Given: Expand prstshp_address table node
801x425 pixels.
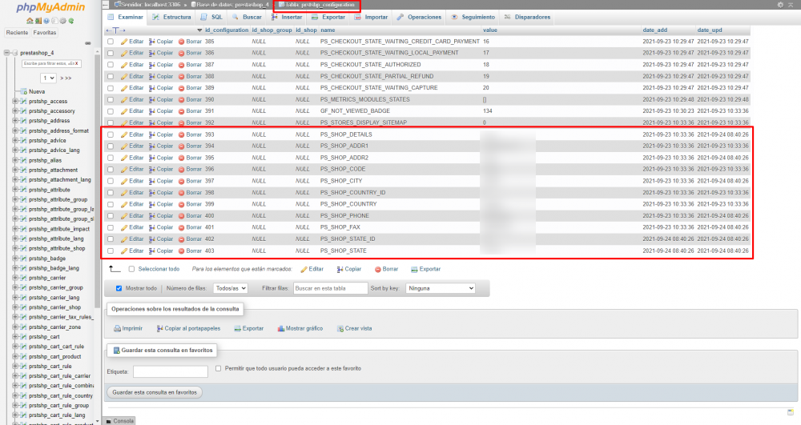Looking at the screenshot, I should (x=14, y=121).
